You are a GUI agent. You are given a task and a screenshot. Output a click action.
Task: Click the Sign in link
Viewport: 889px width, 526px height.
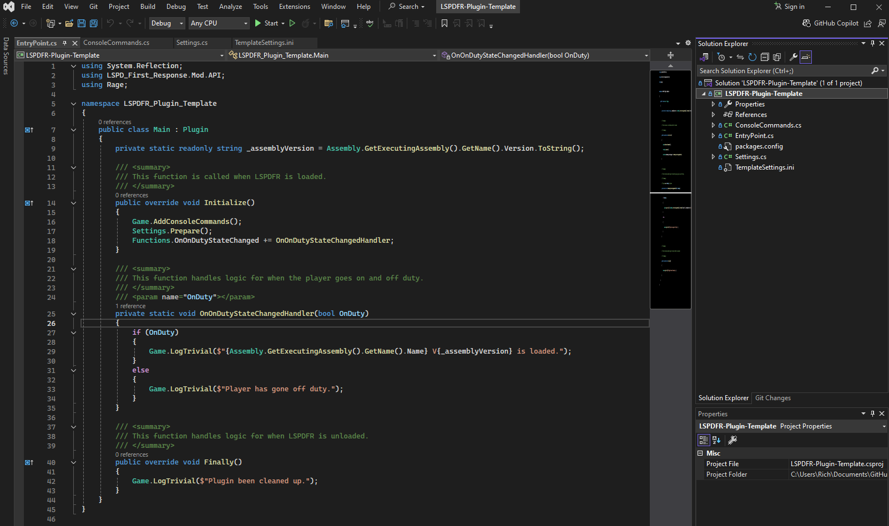794,7
